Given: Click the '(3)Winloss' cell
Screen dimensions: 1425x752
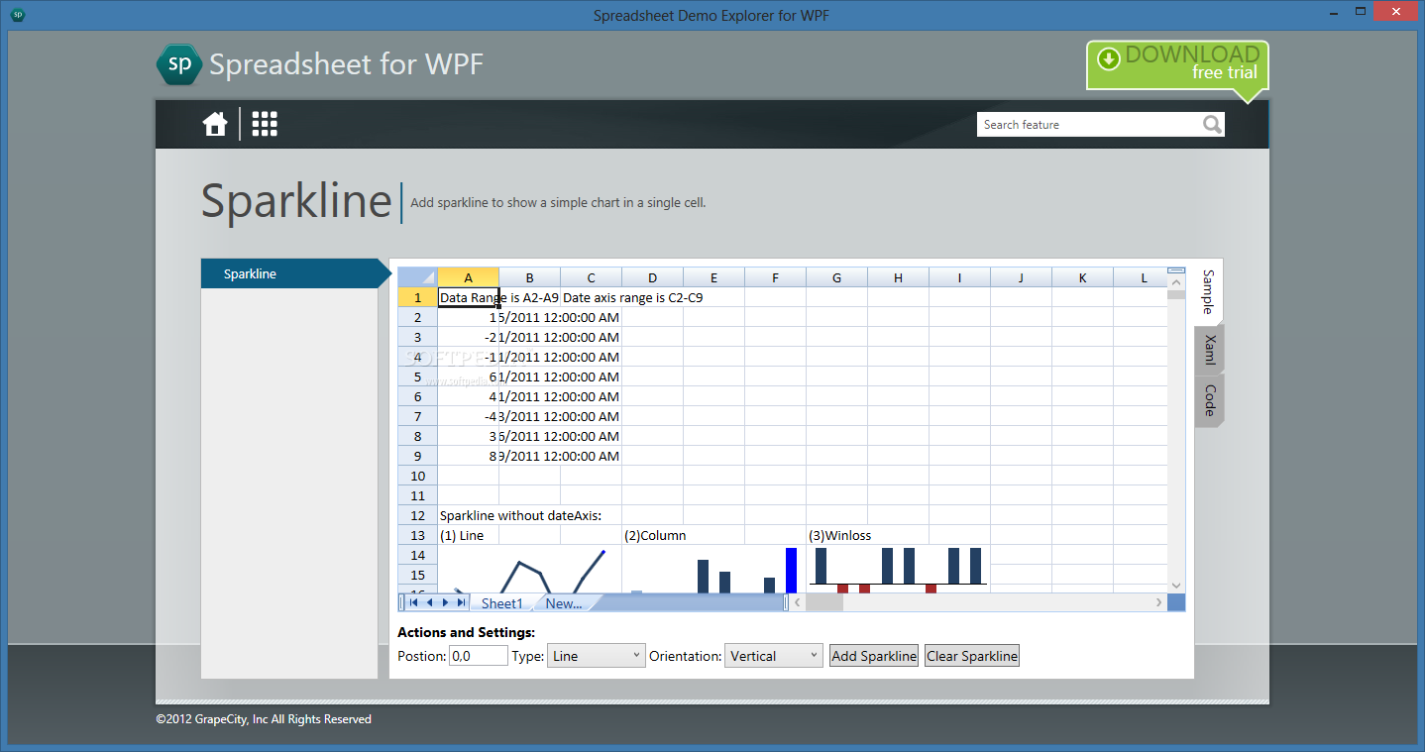Looking at the screenshot, I should (x=839, y=535).
